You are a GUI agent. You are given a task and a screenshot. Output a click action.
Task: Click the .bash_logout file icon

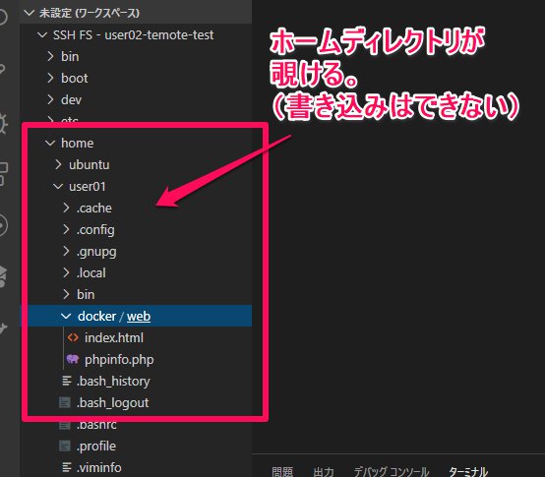(65, 402)
